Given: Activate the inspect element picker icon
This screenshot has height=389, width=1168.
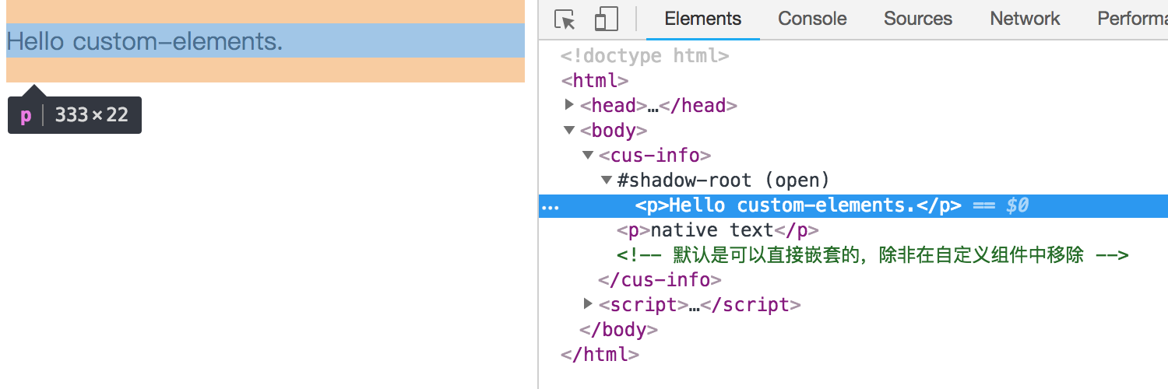Looking at the screenshot, I should coord(565,19).
